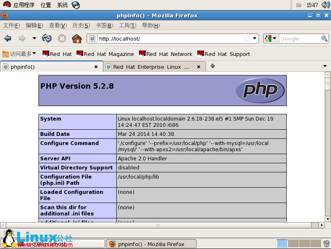Open the Red Hat Magazine bookmark

(105, 54)
